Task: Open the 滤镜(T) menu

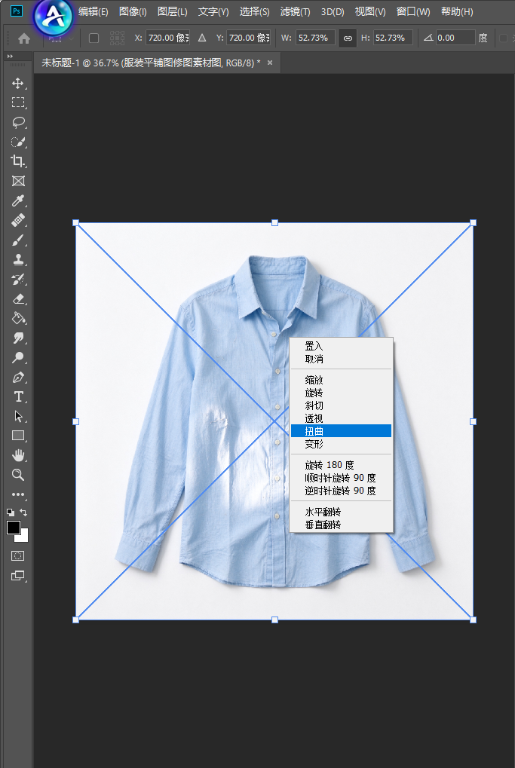Action: (295, 12)
